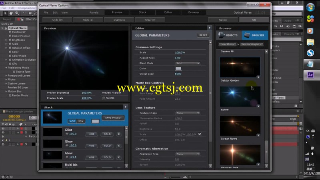Expand the Custom Layers group
This screenshot has width=320, height=180.
(6, 84)
